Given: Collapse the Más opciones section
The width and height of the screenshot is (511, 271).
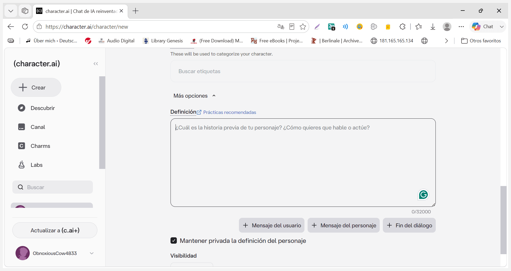Looking at the screenshot, I should click(x=194, y=96).
